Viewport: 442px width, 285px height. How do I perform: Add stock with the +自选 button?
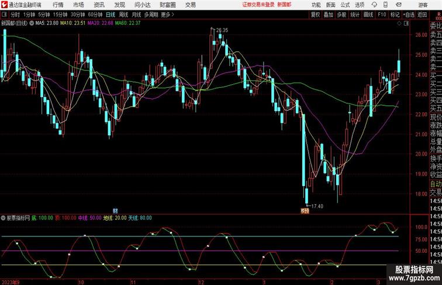pyautogui.click(x=409, y=15)
